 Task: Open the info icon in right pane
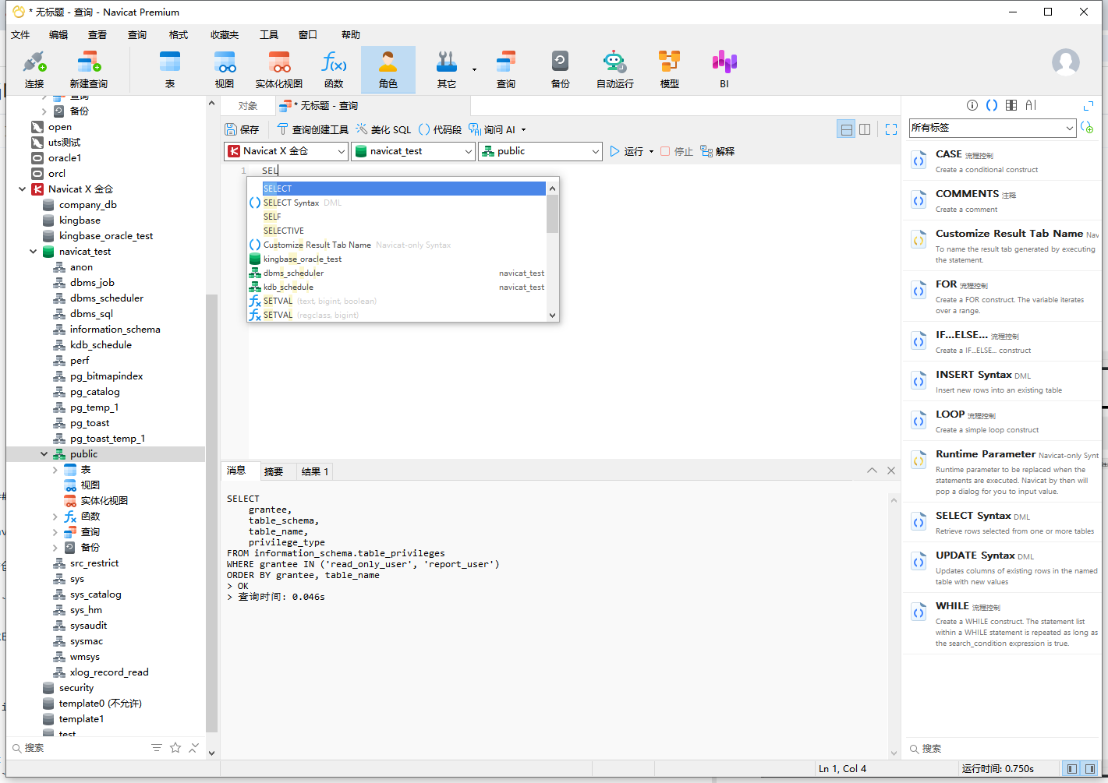point(972,105)
